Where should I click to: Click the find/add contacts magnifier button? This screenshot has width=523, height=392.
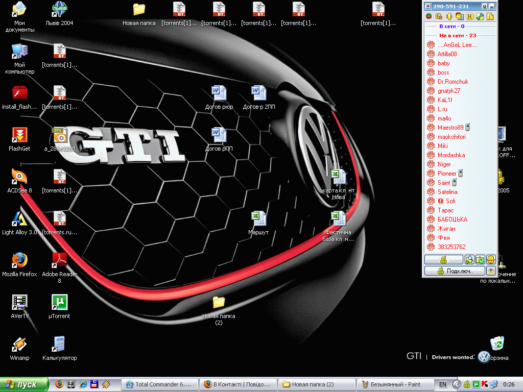(x=469, y=259)
